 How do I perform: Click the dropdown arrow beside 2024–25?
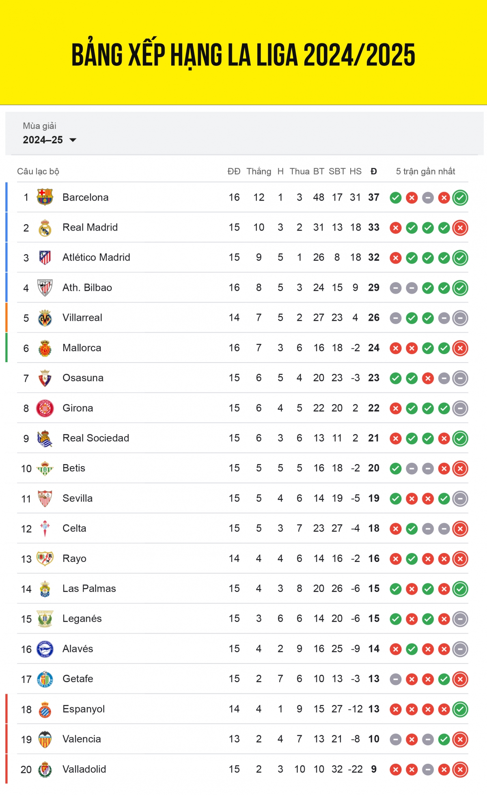pos(73,140)
